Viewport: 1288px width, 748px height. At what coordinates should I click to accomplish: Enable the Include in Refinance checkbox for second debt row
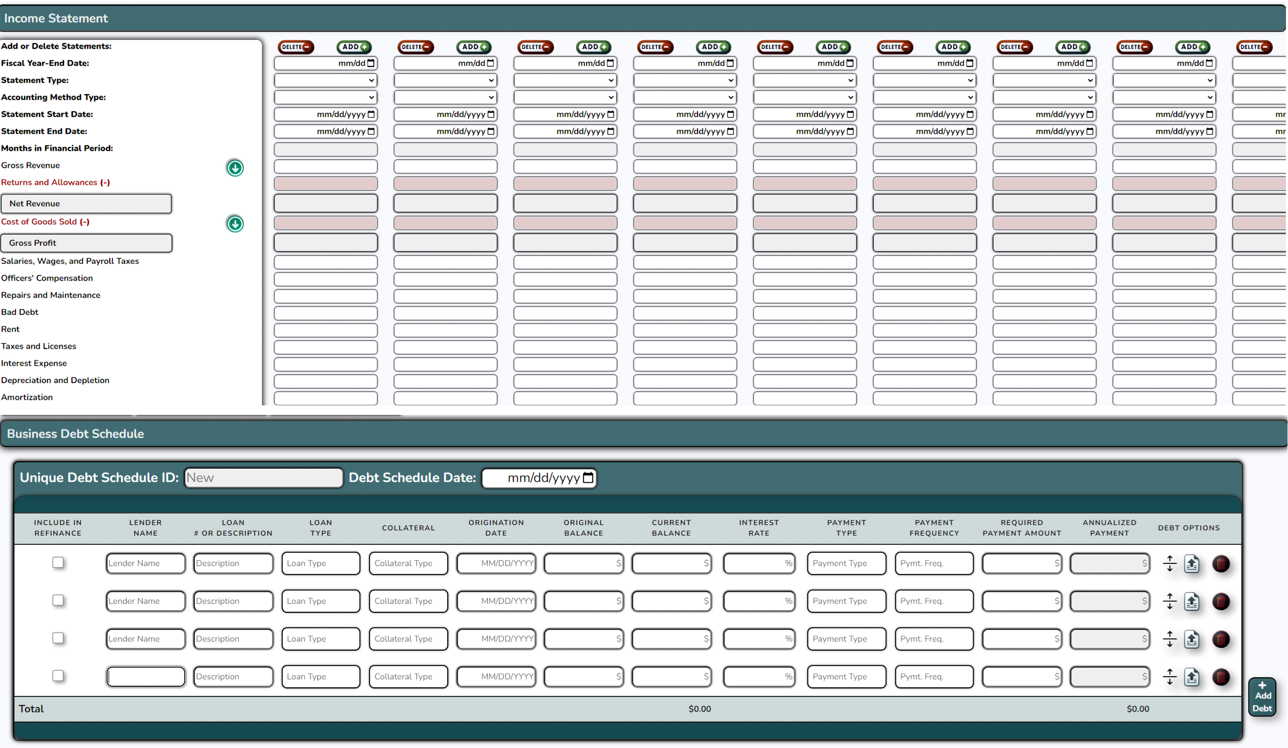tap(58, 600)
